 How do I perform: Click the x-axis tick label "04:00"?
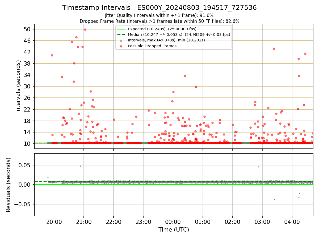pos(292,221)
